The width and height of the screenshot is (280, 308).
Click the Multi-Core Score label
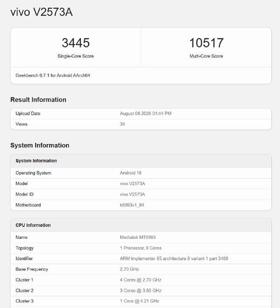point(206,56)
